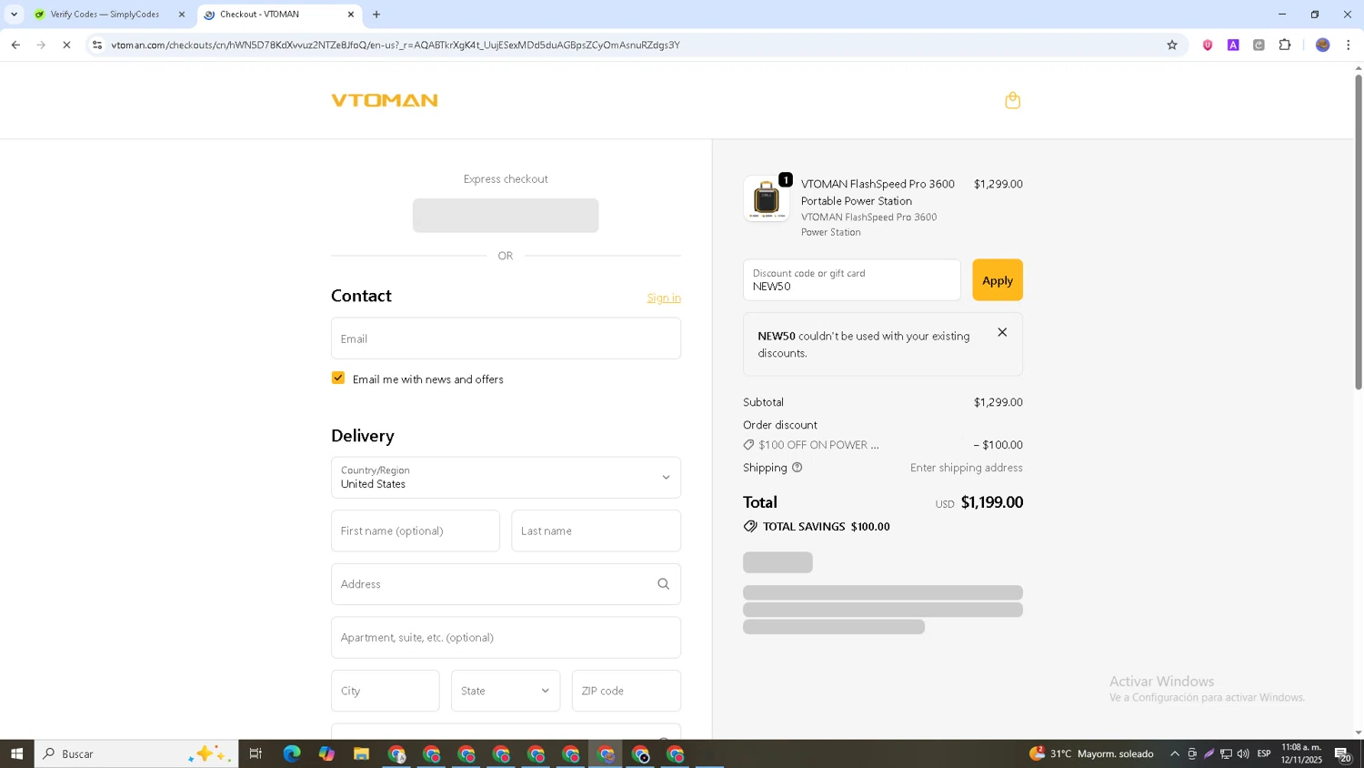Viewport: 1364px width, 768px height.
Task: Open Task View on the taskbar
Action: tap(256, 753)
